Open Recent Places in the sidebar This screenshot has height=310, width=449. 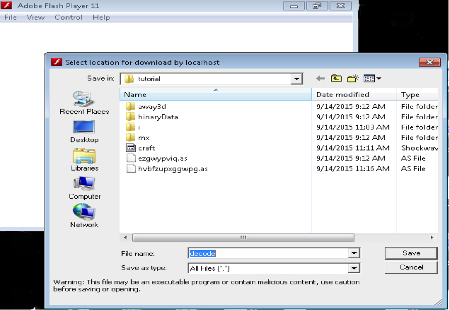click(x=84, y=103)
